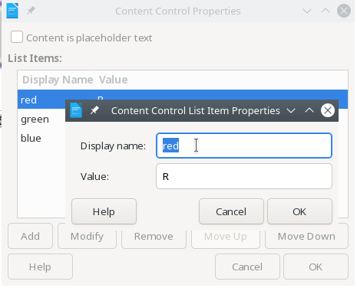This screenshot has height=288, width=357.
Task: Click the document icon in the Content Control Properties title bar
Action: coord(12,11)
